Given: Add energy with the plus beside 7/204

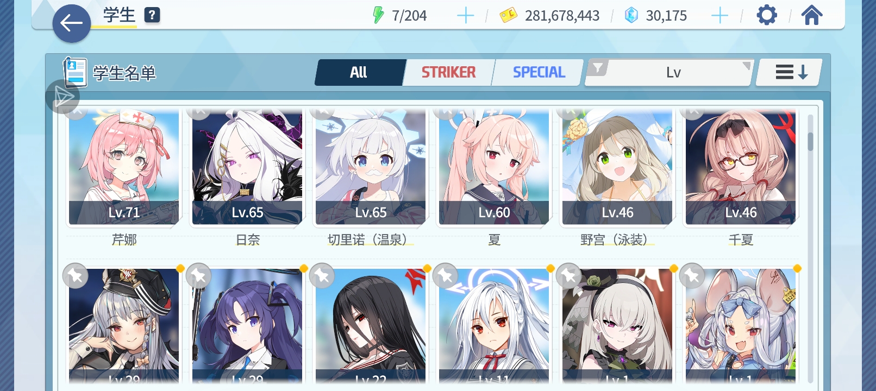Looking at the screenshot, I should pyautogui.click(x=465, y=16).
